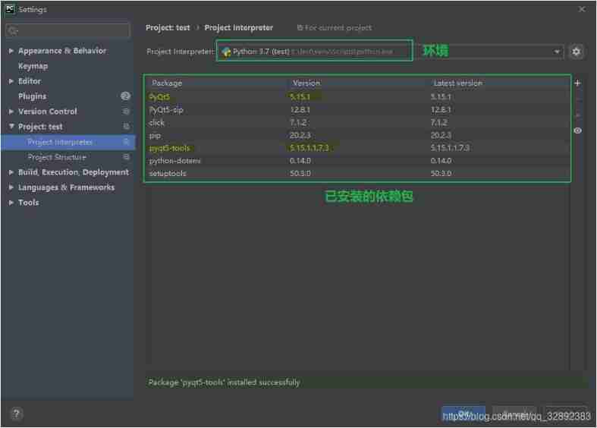Dismiss the dialog with Cancel button
This screenshot has height=428, width=597.
(514, 414)
